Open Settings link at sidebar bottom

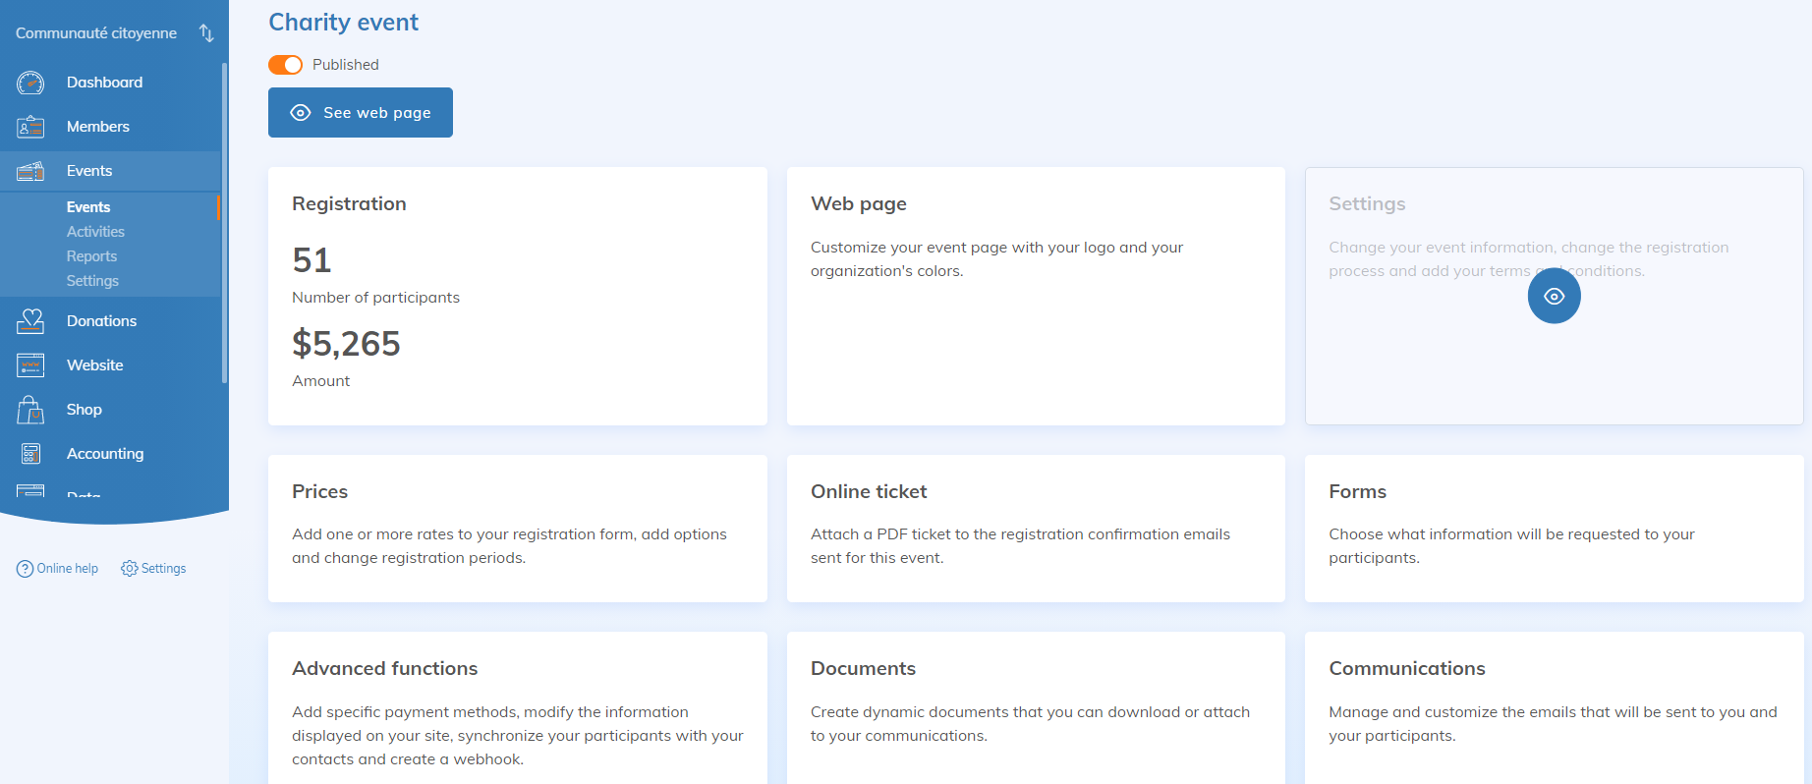point(154,569)
